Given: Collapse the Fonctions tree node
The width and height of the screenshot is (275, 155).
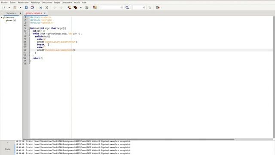Looking at the screenshot, I should click(2, 18).
